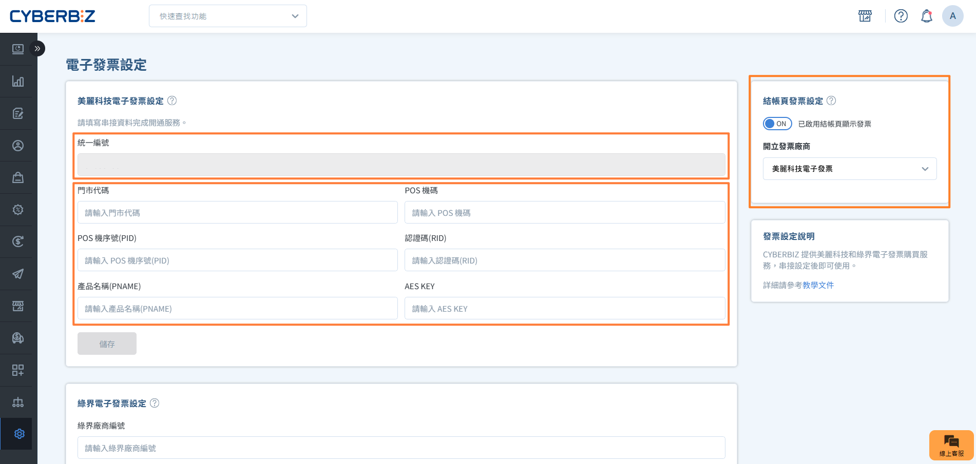Click the 儲存 button
This screenshot has width=976, height=464.
coord(107,344)
